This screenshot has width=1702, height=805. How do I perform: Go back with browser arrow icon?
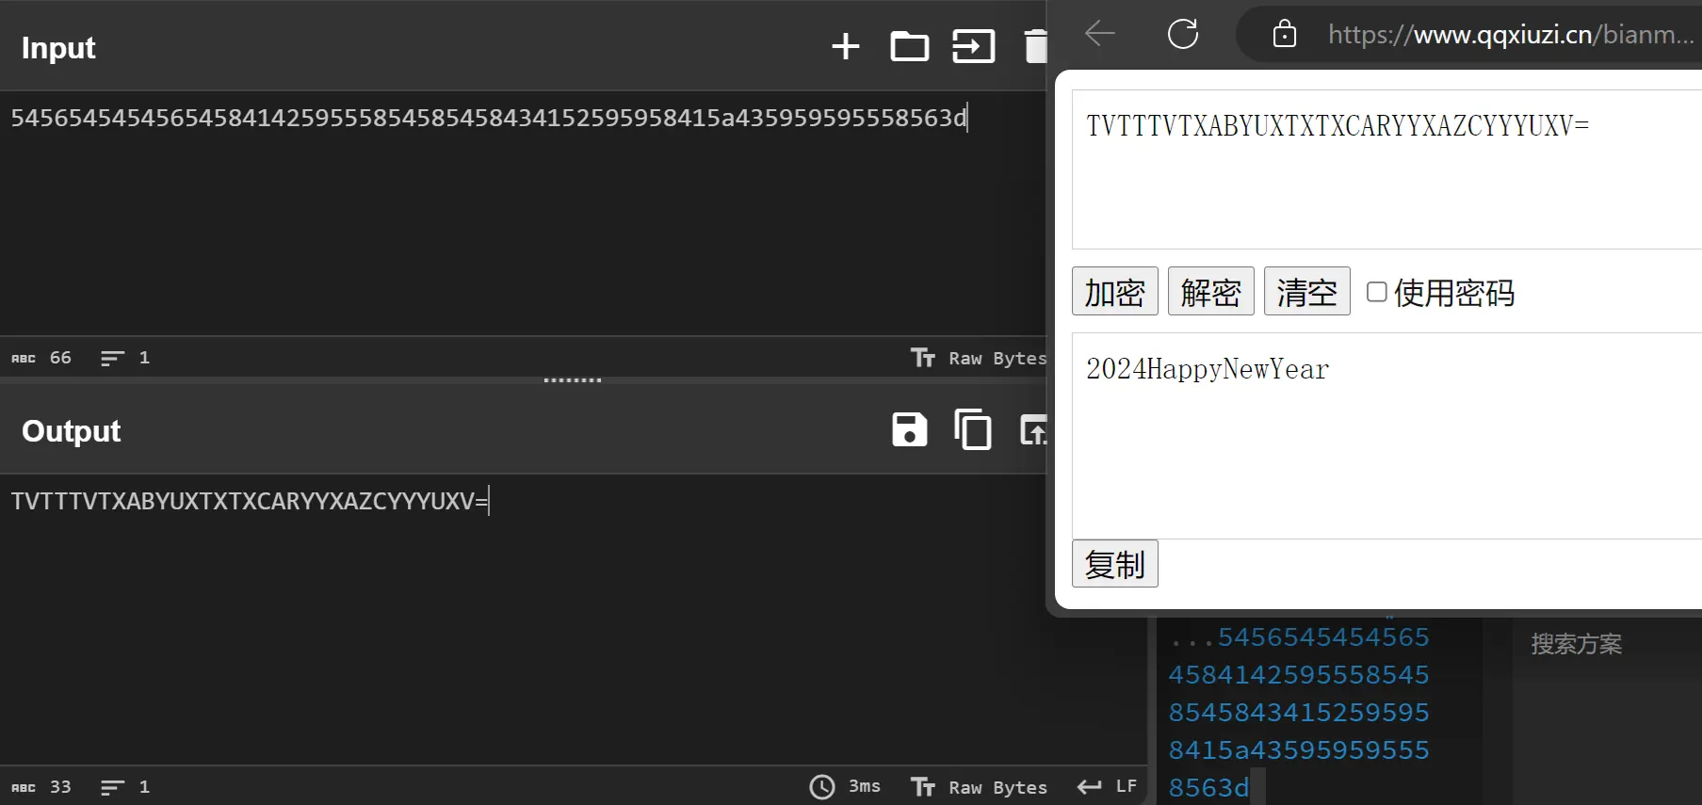pos(1099,35)
